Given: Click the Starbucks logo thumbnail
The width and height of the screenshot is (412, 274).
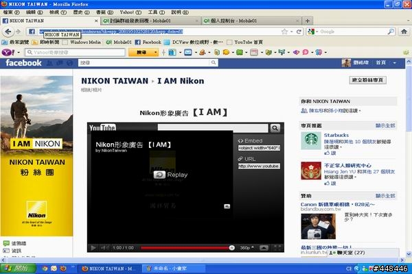Looking at the screenshot, I should click(311, 140).
